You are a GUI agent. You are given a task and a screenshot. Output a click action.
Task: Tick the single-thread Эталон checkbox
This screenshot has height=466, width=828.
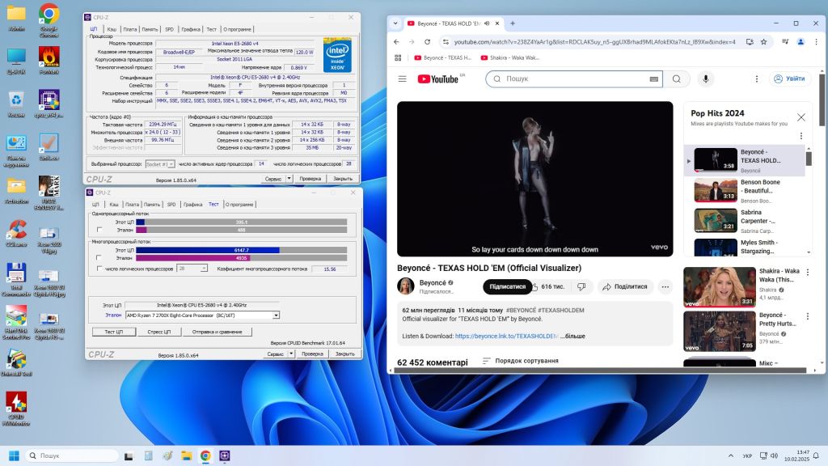pos(99,230)
